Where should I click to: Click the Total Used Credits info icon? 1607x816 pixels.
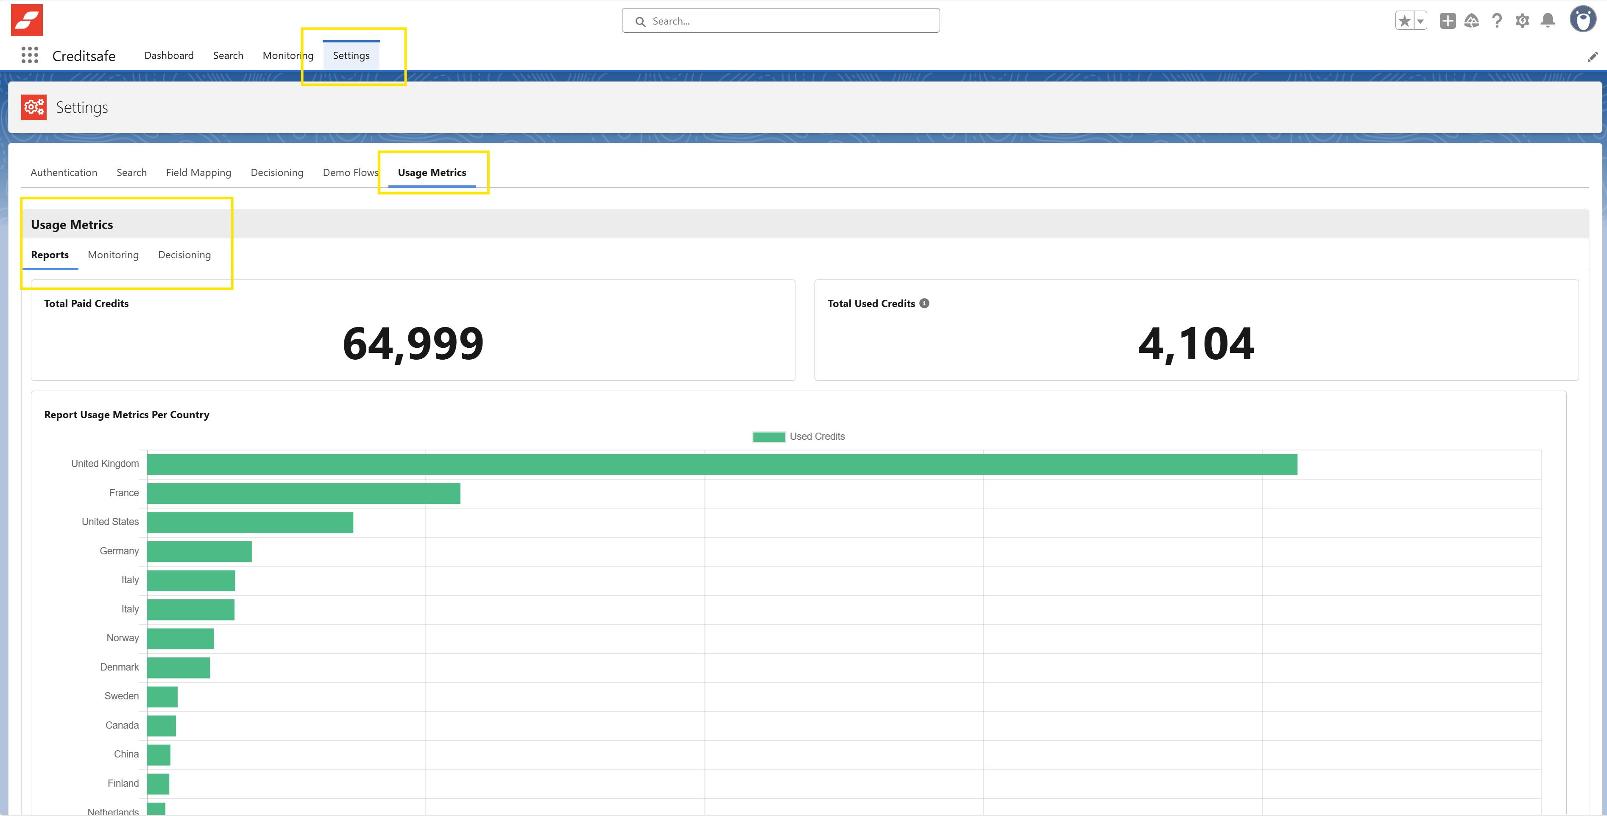[924, 303]
